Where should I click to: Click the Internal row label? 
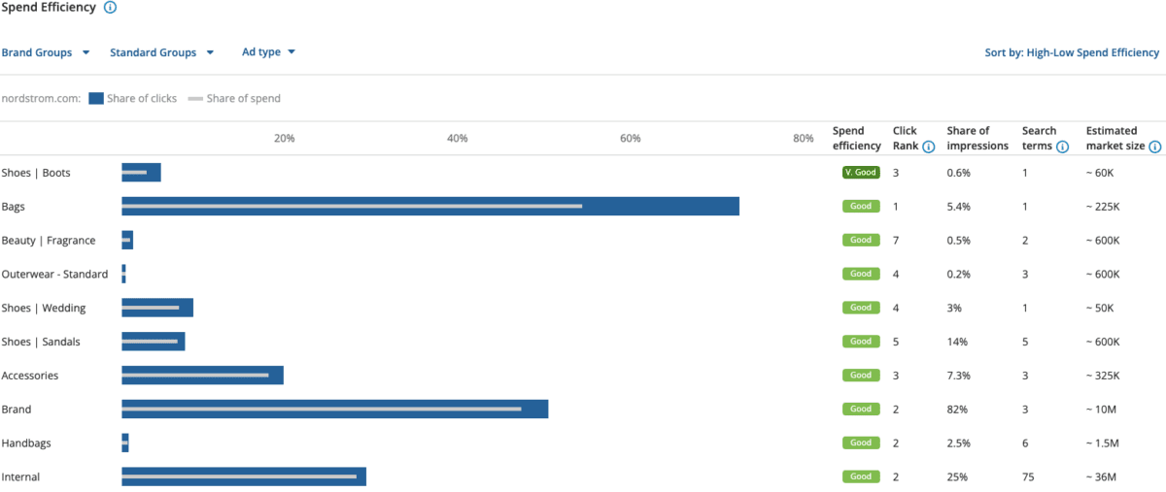coord(21,476)
